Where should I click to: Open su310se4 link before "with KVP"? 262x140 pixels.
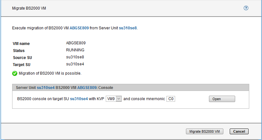79,99
